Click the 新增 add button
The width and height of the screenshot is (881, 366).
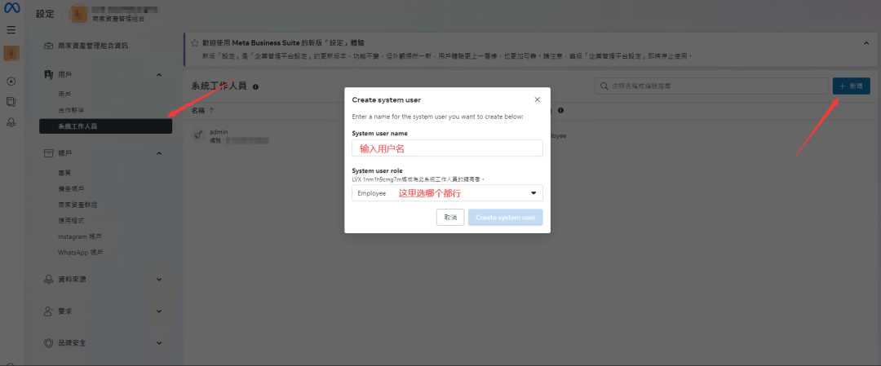point(851,86)
